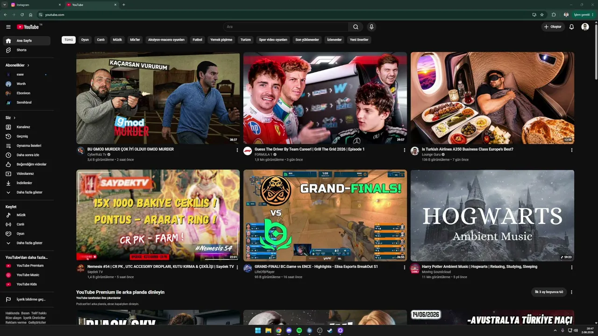The width and height of the screenshot is (598, 336).
Task: Start voice search with the microphone
Action: point(371,27)
